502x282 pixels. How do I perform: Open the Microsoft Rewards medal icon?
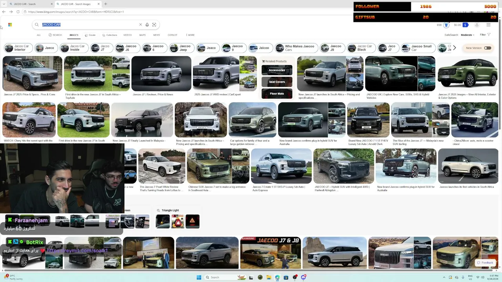pyautogui.click(x=446, y=25)
